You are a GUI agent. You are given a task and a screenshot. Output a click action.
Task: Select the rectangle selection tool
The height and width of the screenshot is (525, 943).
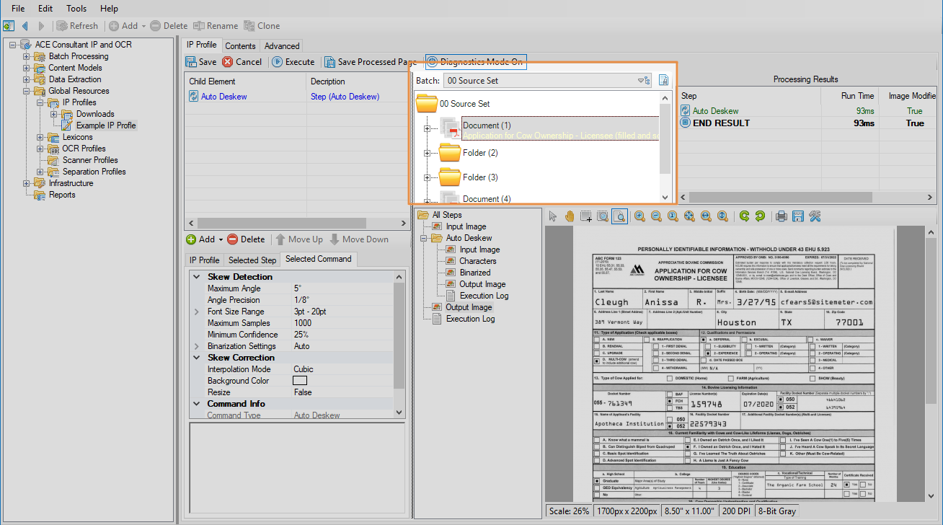[586, 216]
